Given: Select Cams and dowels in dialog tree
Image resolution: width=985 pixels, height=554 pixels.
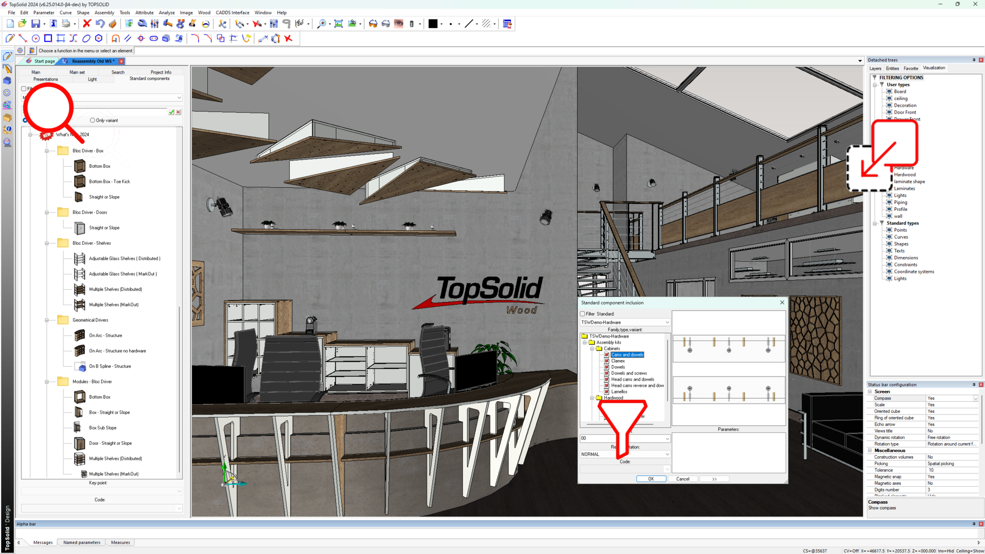Looking at the screenshot, I should click(627, 354).
